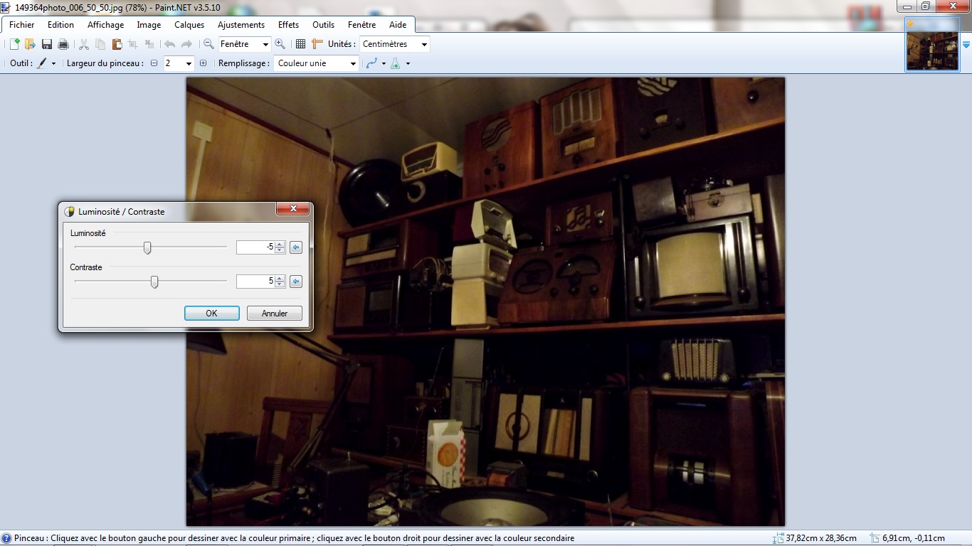Click the Luminosité / Contraste dialog icon
This screenshot has height=546, width=972.
[x=69, y=211]
